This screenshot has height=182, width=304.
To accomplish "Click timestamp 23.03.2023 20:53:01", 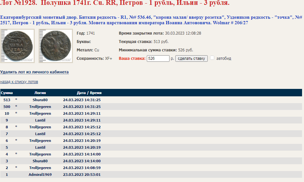I will (82, 175).
